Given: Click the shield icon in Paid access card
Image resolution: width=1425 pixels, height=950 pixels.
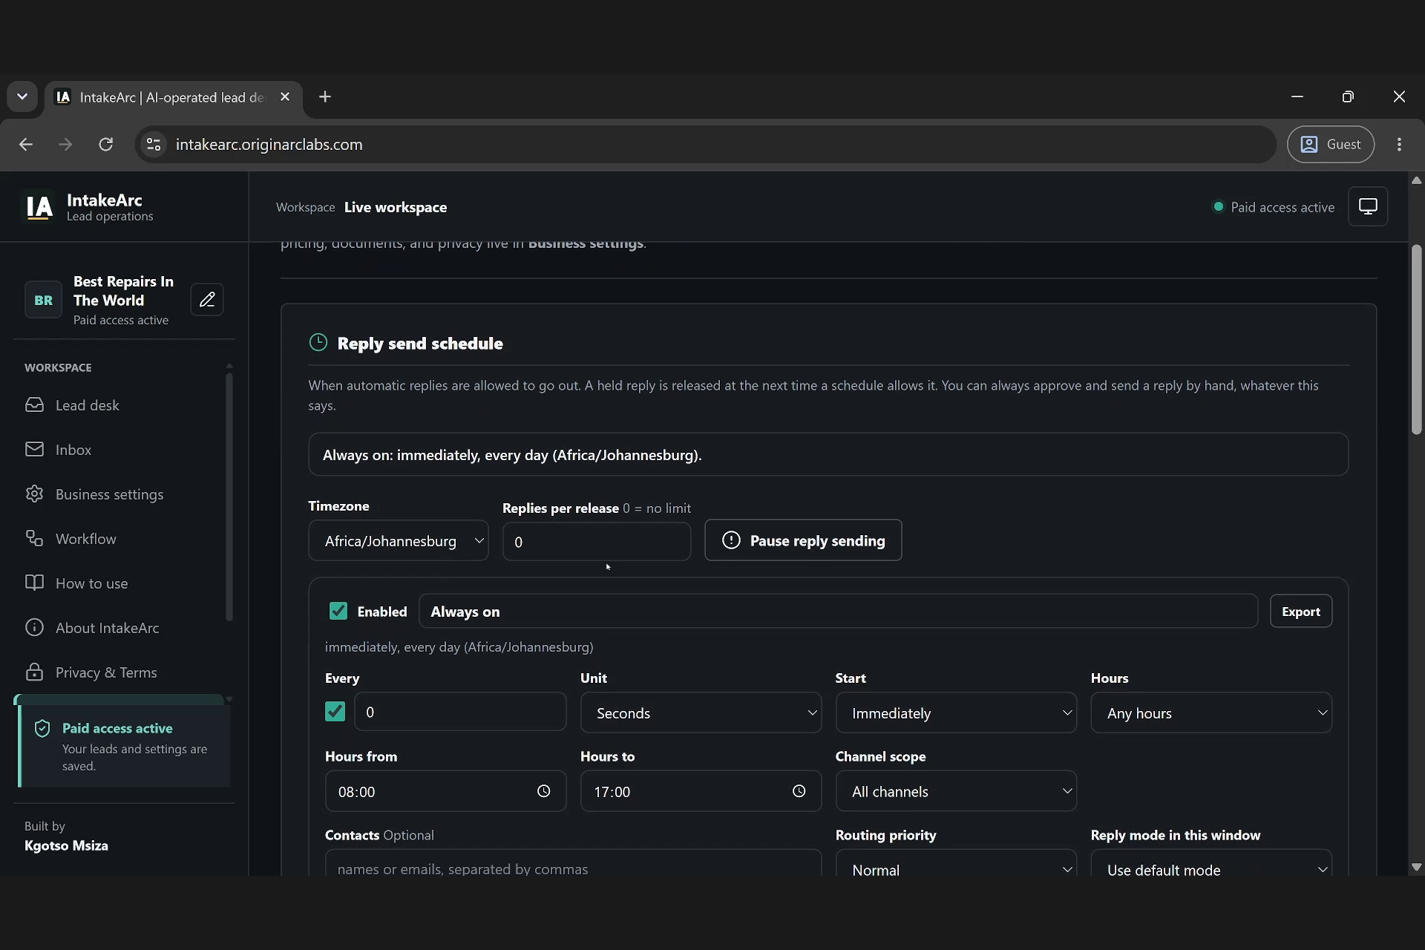Looking at the screenshot, I should tap(42, 729).
